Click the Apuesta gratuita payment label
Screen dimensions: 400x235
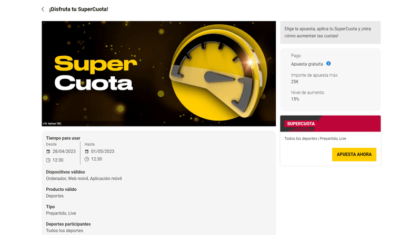(307, 64)
